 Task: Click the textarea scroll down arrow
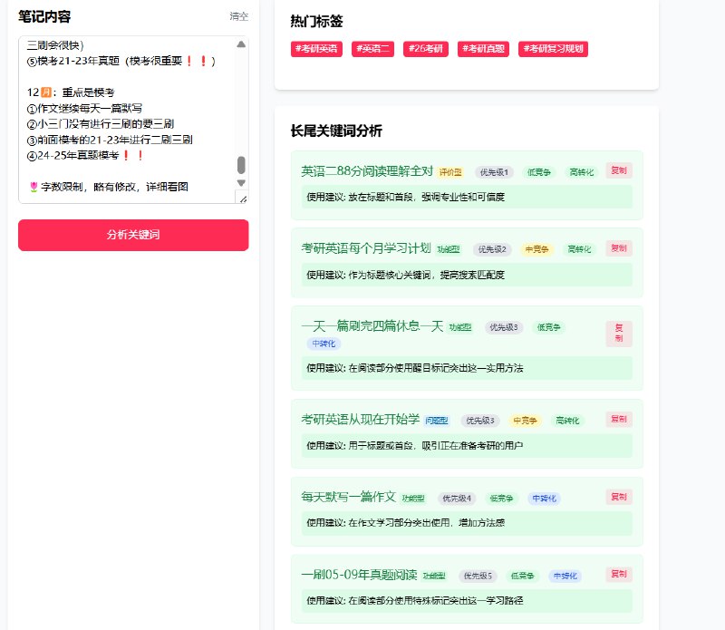pyautogui.click(x=241, y=183)
